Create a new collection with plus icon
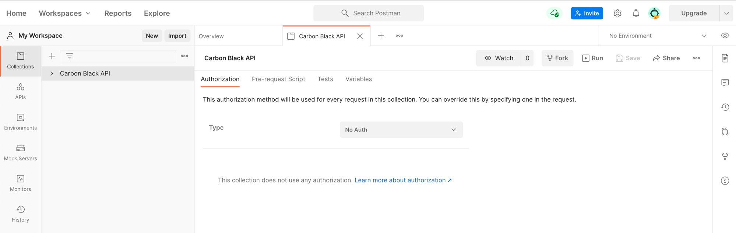The width and height of the screenshot is (736, 233). coord(52,56)
